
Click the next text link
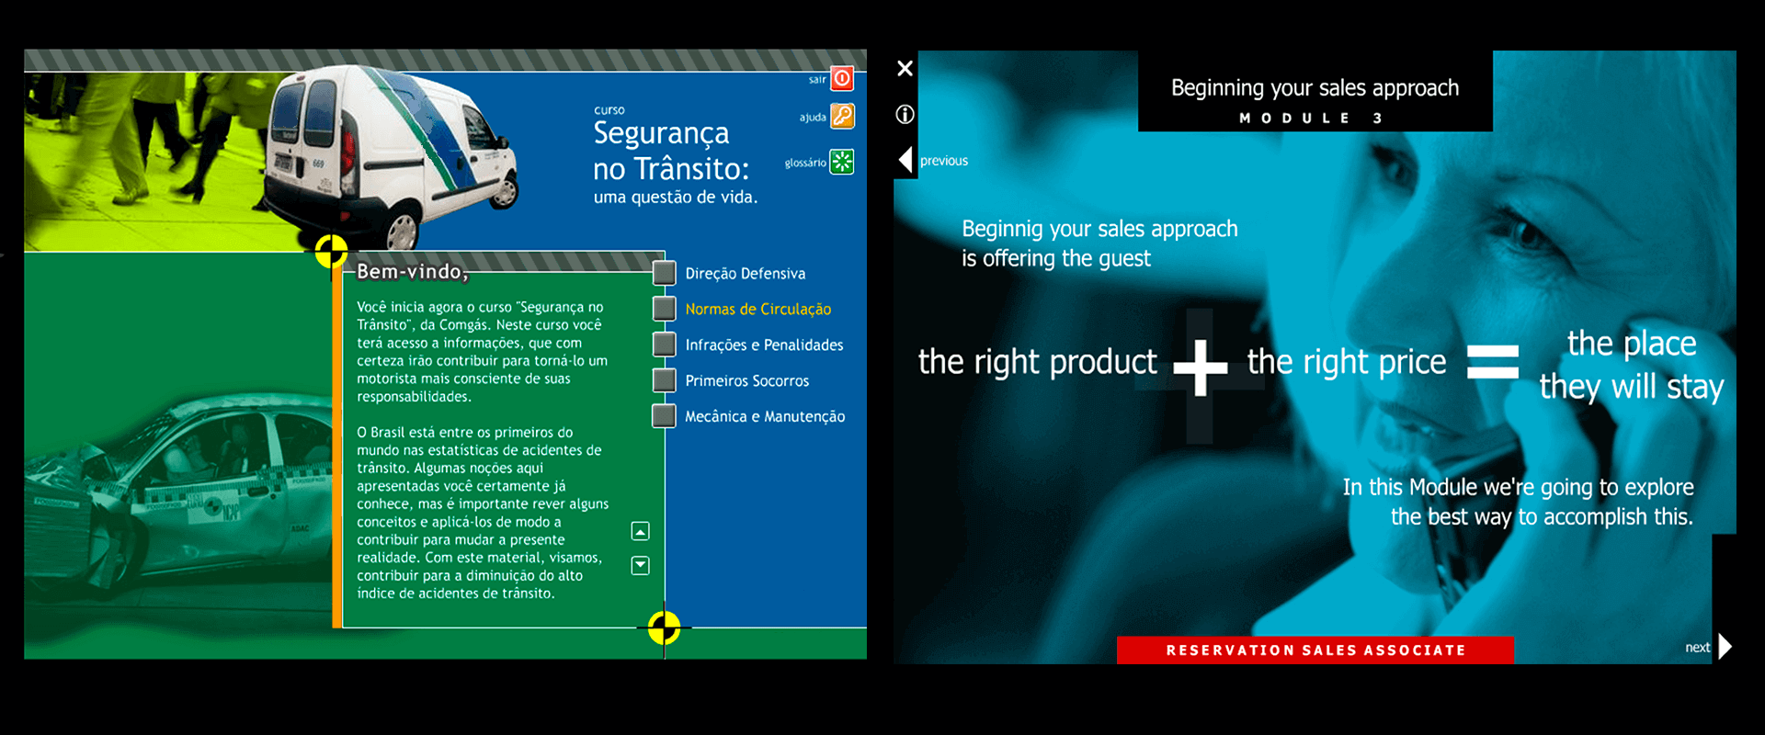[x=1697, y=648]
